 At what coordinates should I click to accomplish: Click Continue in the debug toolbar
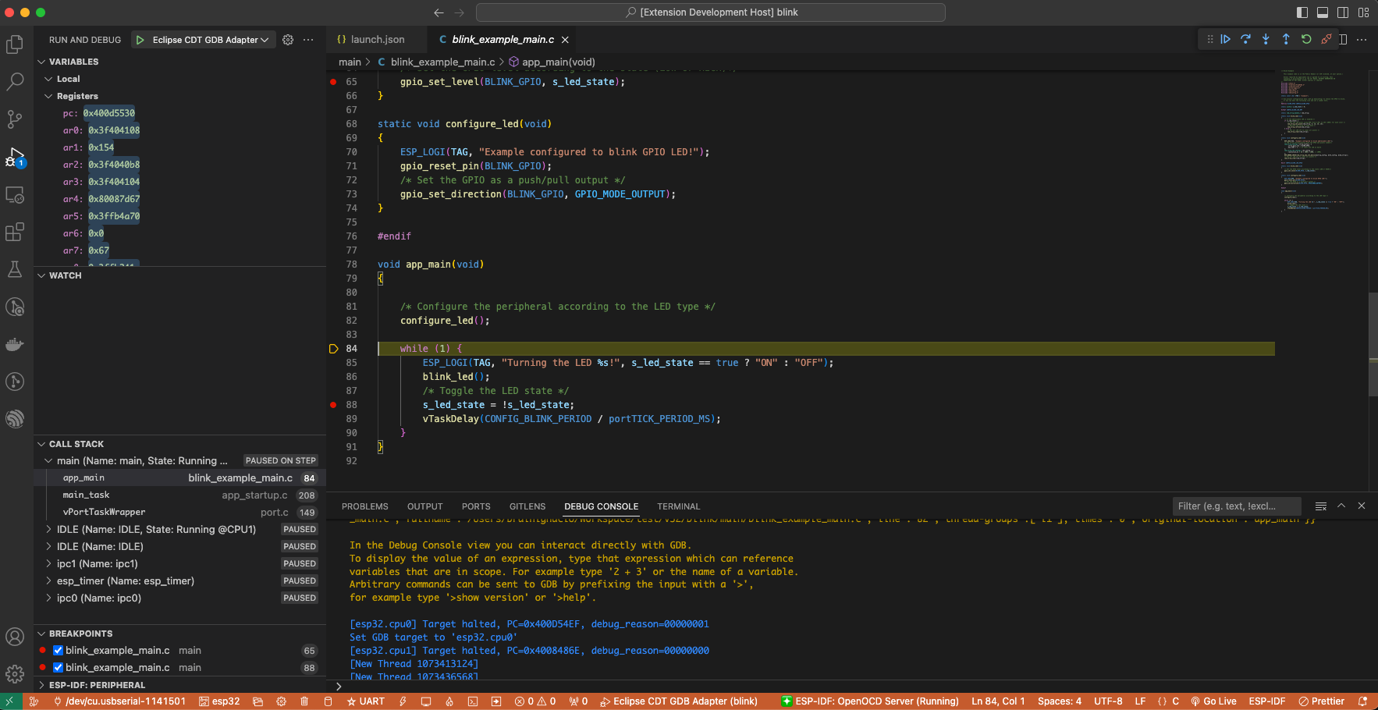click(1225, 39)
